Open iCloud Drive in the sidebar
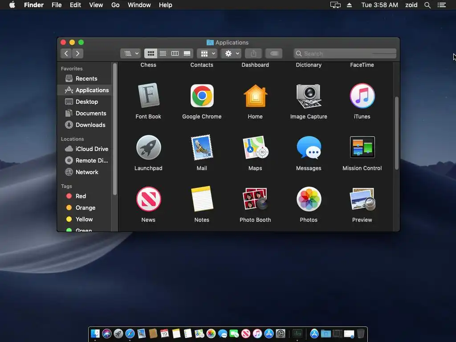Screen dimensions: 456x342 click(x=84, y=149)
